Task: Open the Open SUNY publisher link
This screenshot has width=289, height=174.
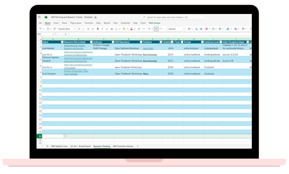Action: [x=148, y=49]
